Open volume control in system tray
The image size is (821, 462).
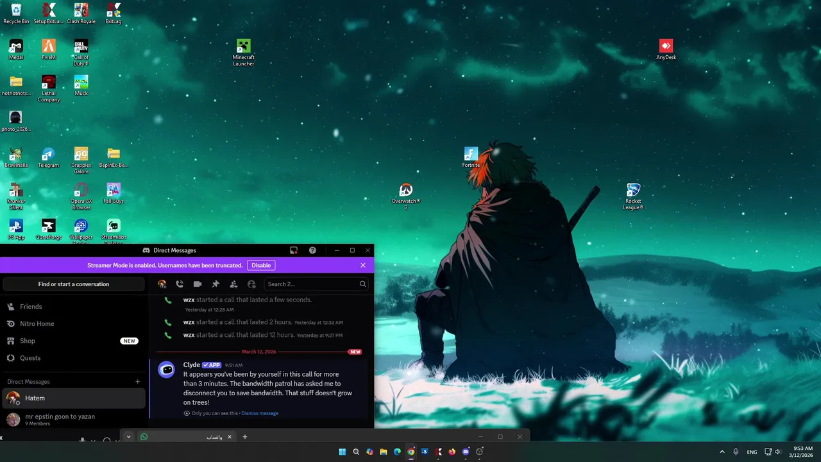click(778, 452)
